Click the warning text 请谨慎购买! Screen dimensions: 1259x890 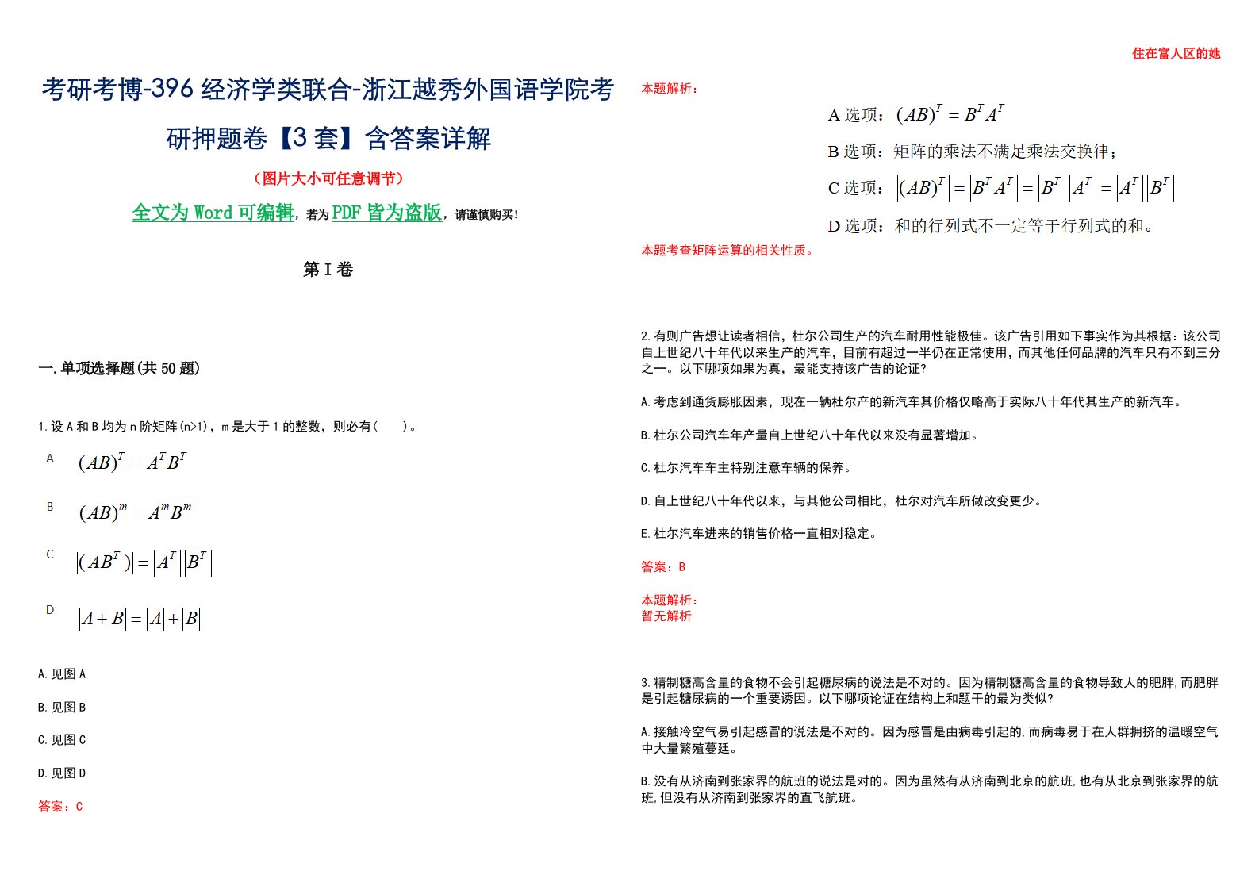(x=487, y=215)
